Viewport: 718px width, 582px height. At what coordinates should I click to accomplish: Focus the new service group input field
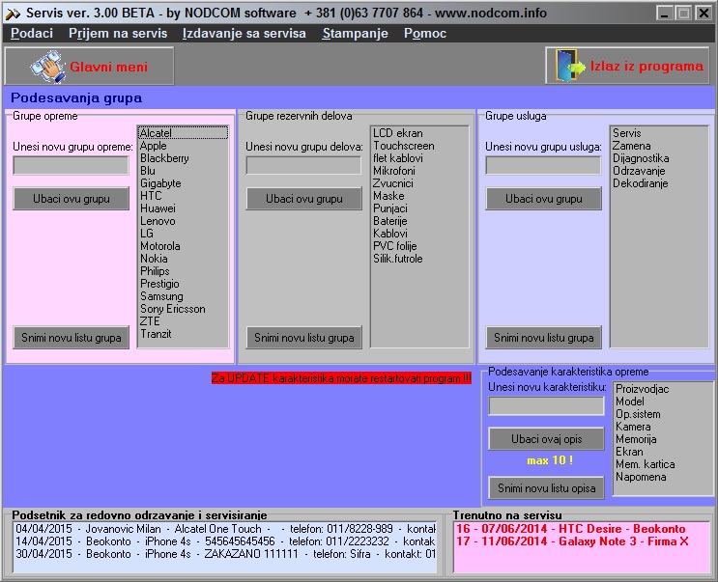coord(543,165)
